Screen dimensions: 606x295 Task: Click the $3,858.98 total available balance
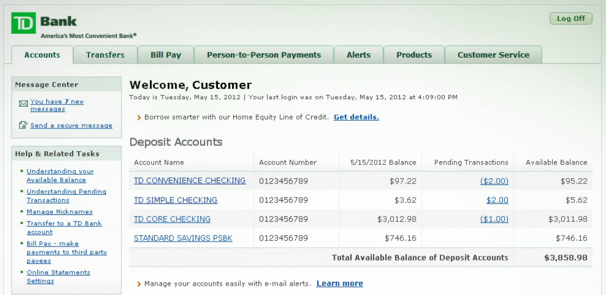coord(566,257)
